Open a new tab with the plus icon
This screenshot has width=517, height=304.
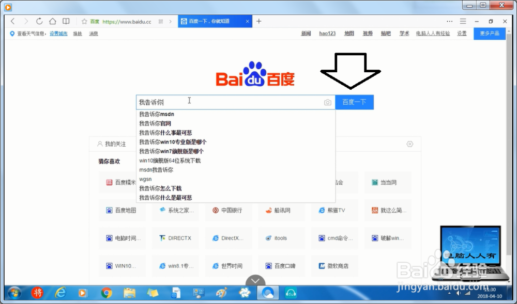[259, 21]
